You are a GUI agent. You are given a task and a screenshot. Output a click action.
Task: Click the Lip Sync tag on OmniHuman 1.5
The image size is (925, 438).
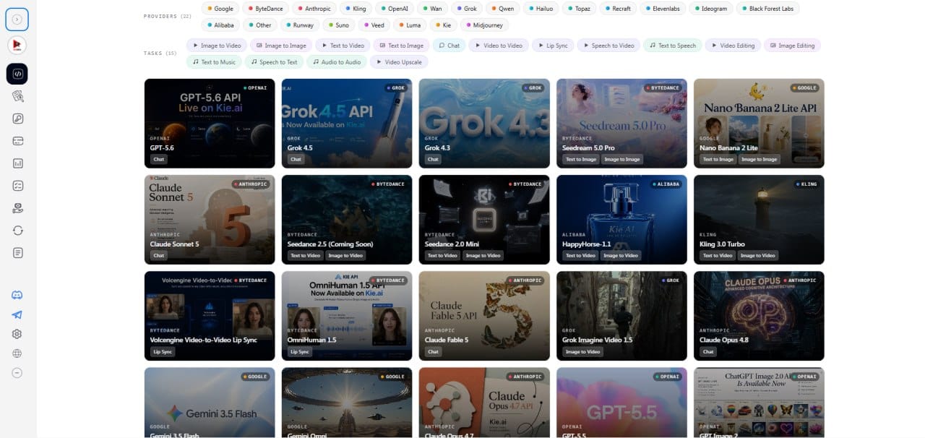[x=300, y=352]
